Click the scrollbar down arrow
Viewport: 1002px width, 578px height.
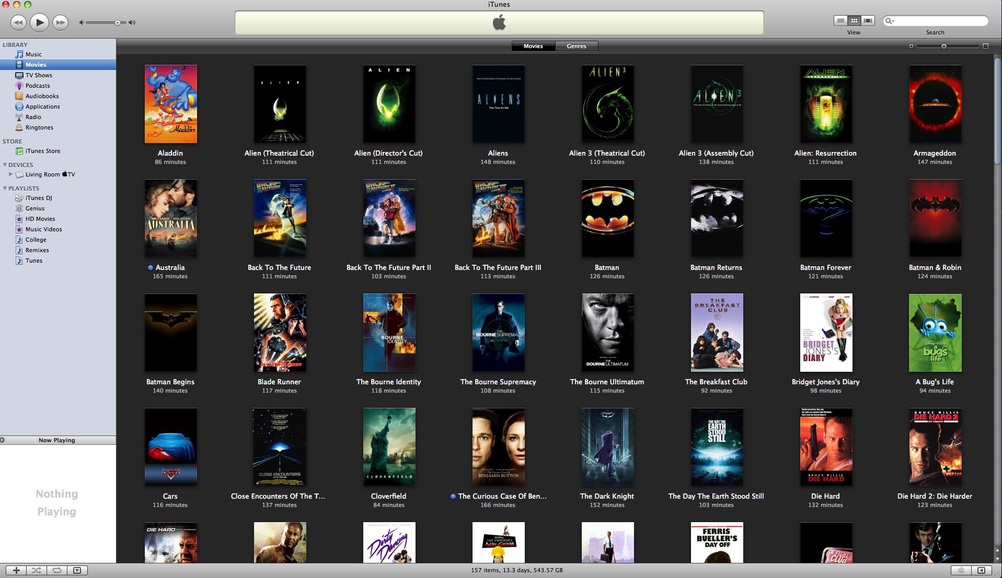998,558
